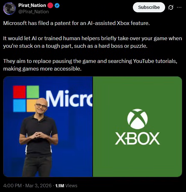Open the green Xbox image

137,127
